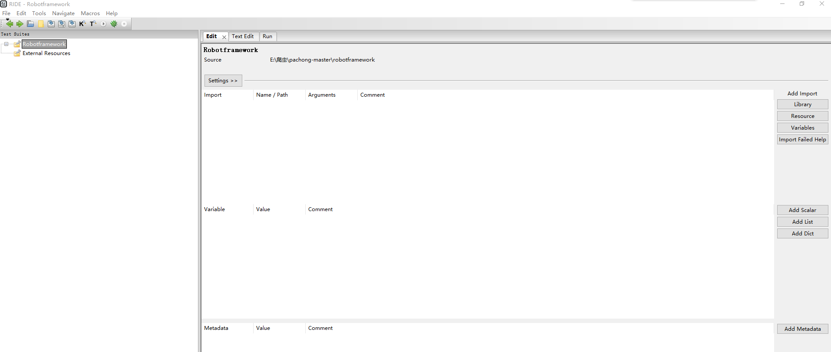Click the External Resources folder icon
831x352 pixels.
(17, 53)
